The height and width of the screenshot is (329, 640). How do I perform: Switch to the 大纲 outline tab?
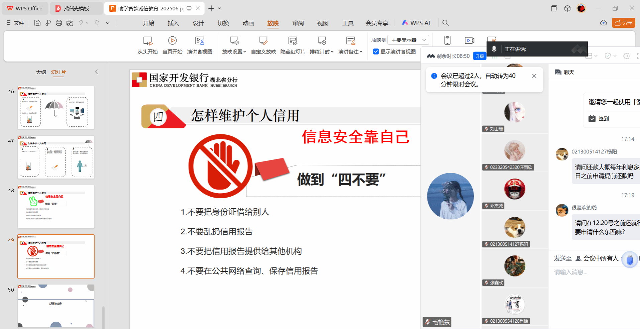[x=41, y=72]
